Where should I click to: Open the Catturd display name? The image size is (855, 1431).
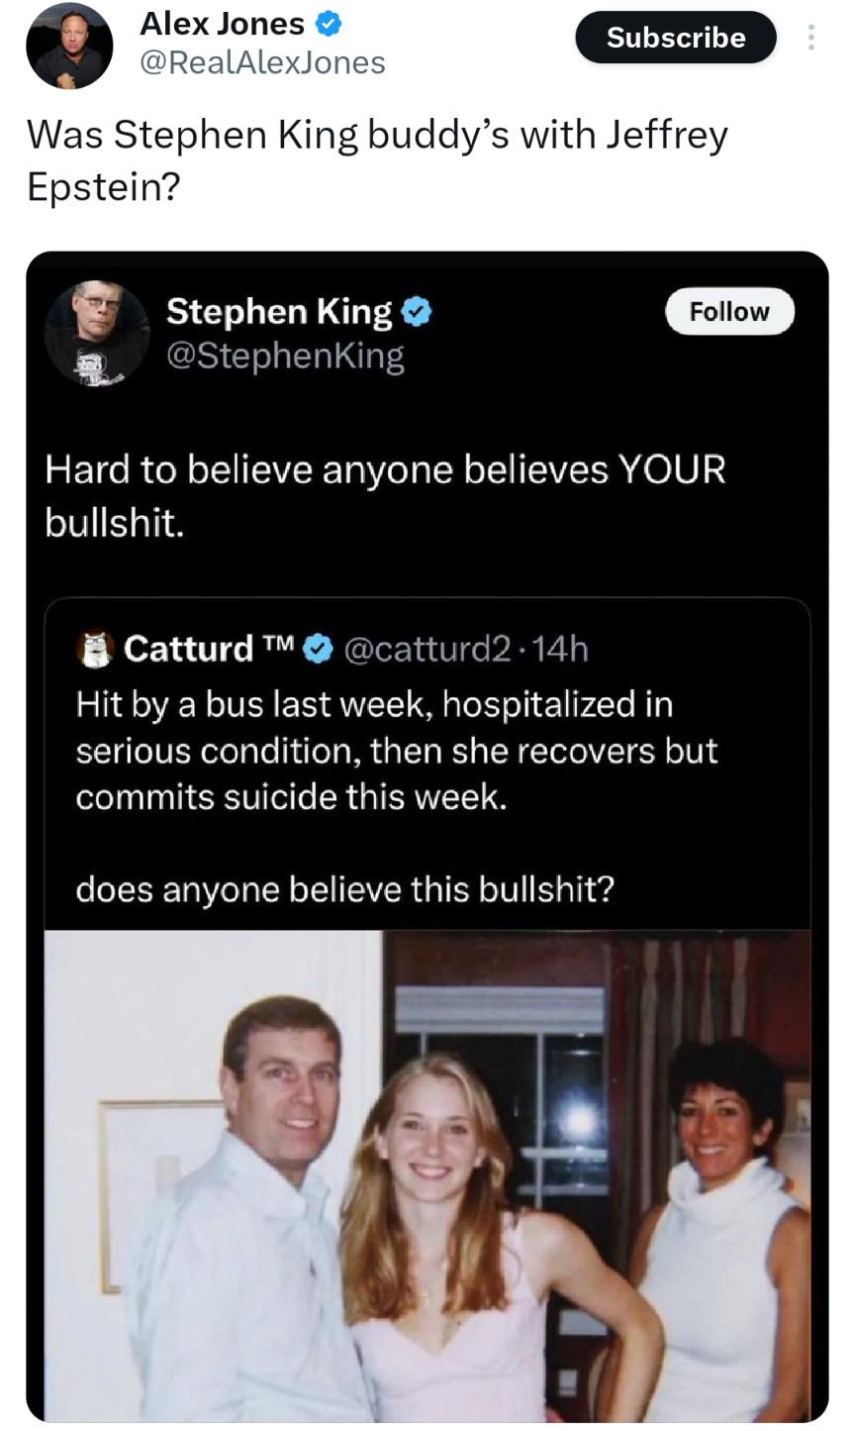(x=188, y=649)
